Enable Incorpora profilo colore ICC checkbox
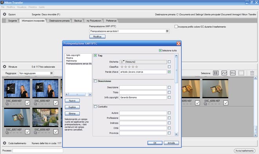 [x=176, y=27]
